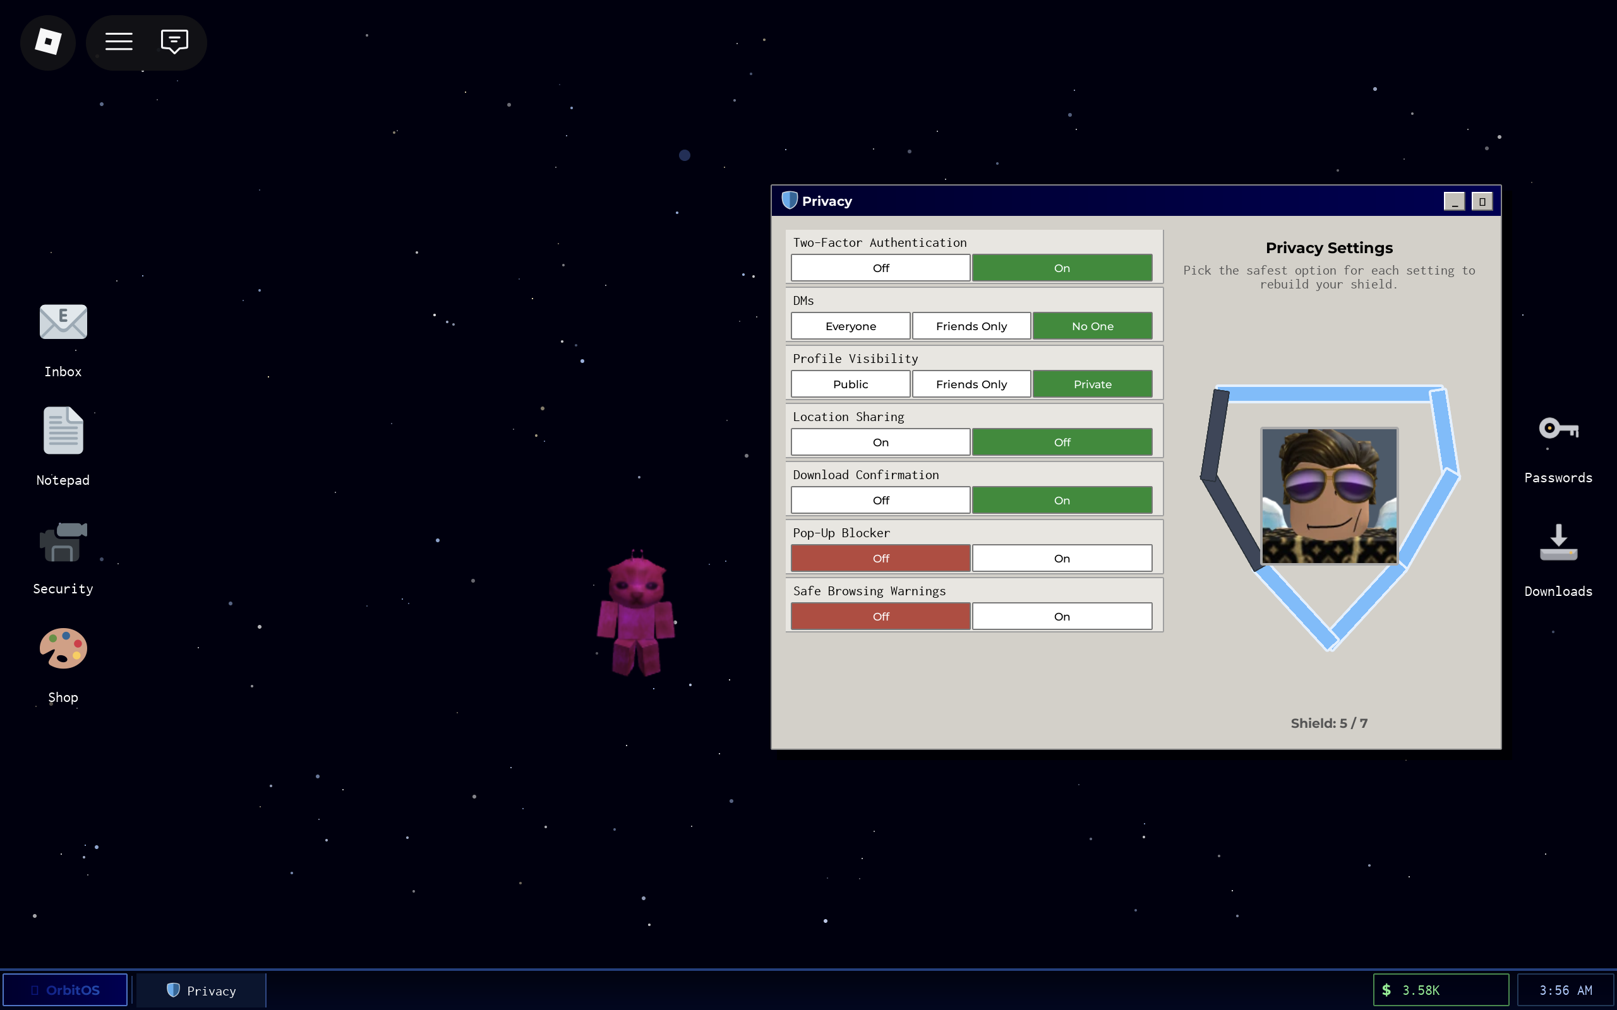Open the hamburger menu icon

pos(119,42)
